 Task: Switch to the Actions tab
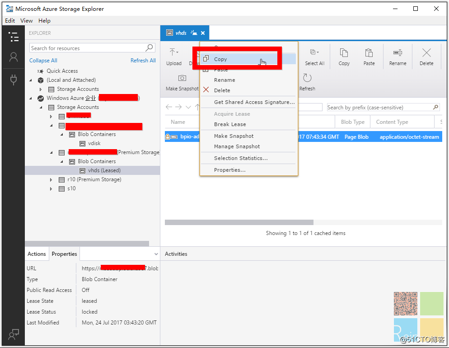click(x=37, y=254)
